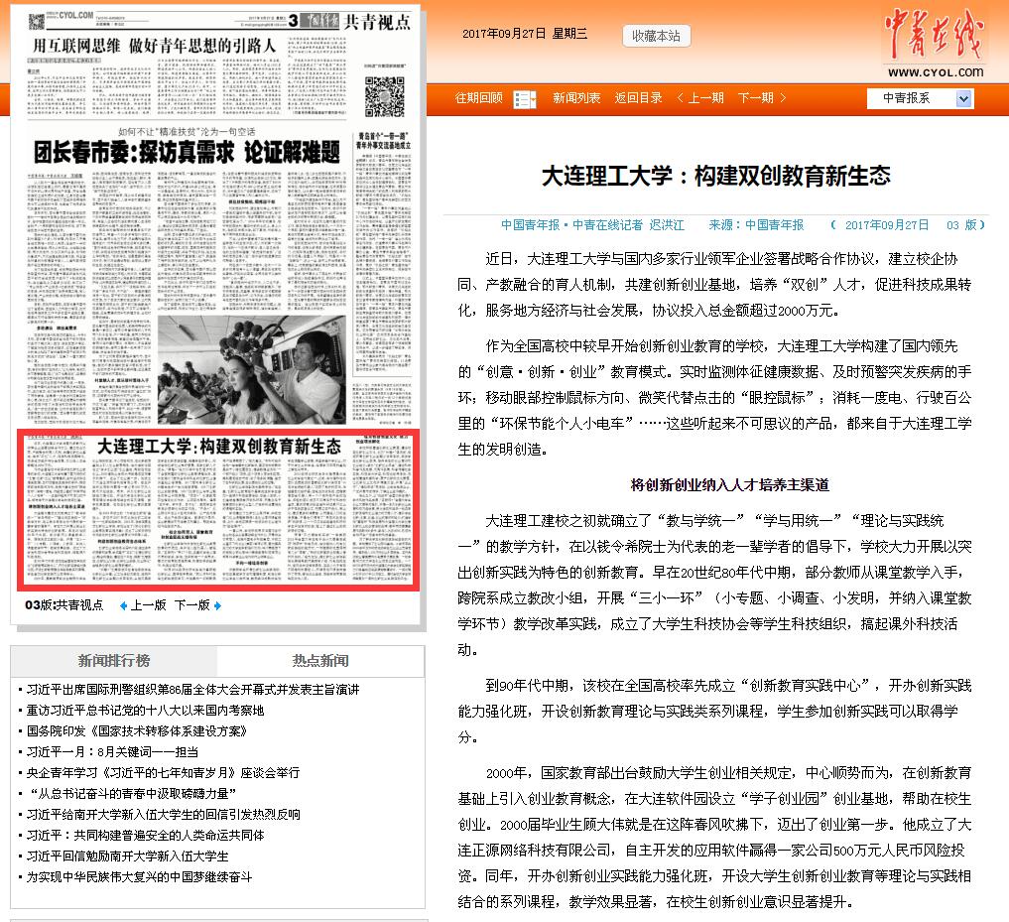The height and width of the screenshot is (922, 1009).
Task: Click the QR code on the newspaper page
Action: point(384,96)
